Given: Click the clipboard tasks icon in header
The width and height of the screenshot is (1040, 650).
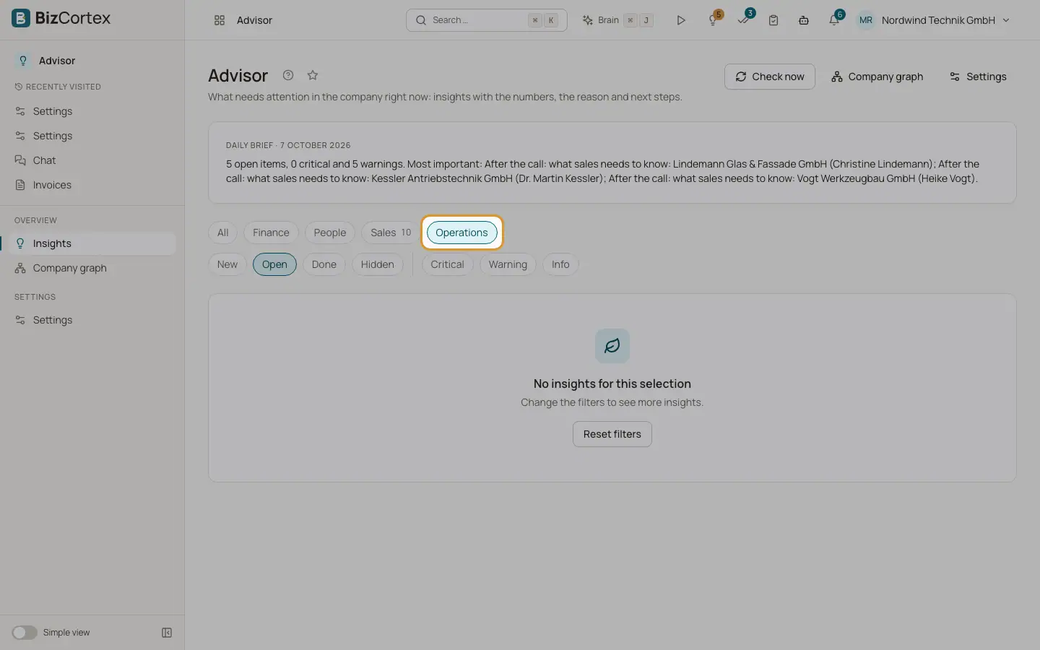Looking at the screenshot, I should click(773, 20).
